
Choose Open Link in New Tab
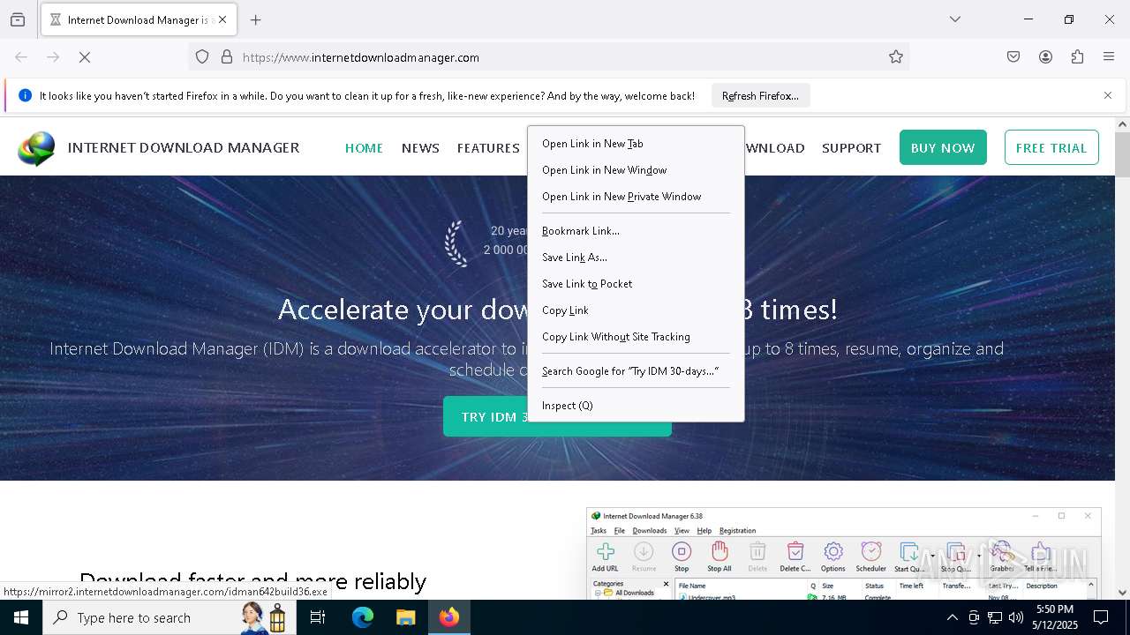[636, 144]
